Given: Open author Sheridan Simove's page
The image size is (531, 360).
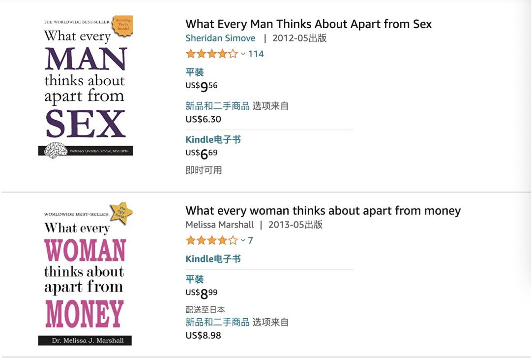Looking at the screenshot, I should click(x=220, y=38).
